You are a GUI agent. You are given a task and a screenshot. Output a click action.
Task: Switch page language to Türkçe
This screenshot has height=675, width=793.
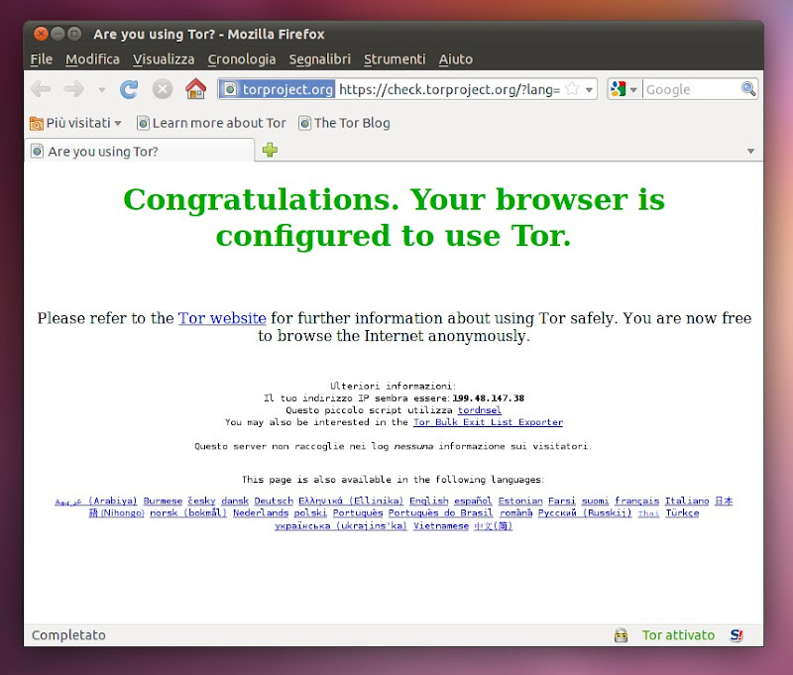pyautogui.click(x=682, y=513)
